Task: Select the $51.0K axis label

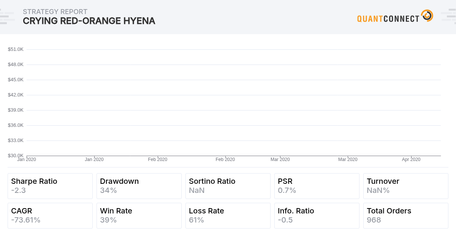Action: pos(16,49)
